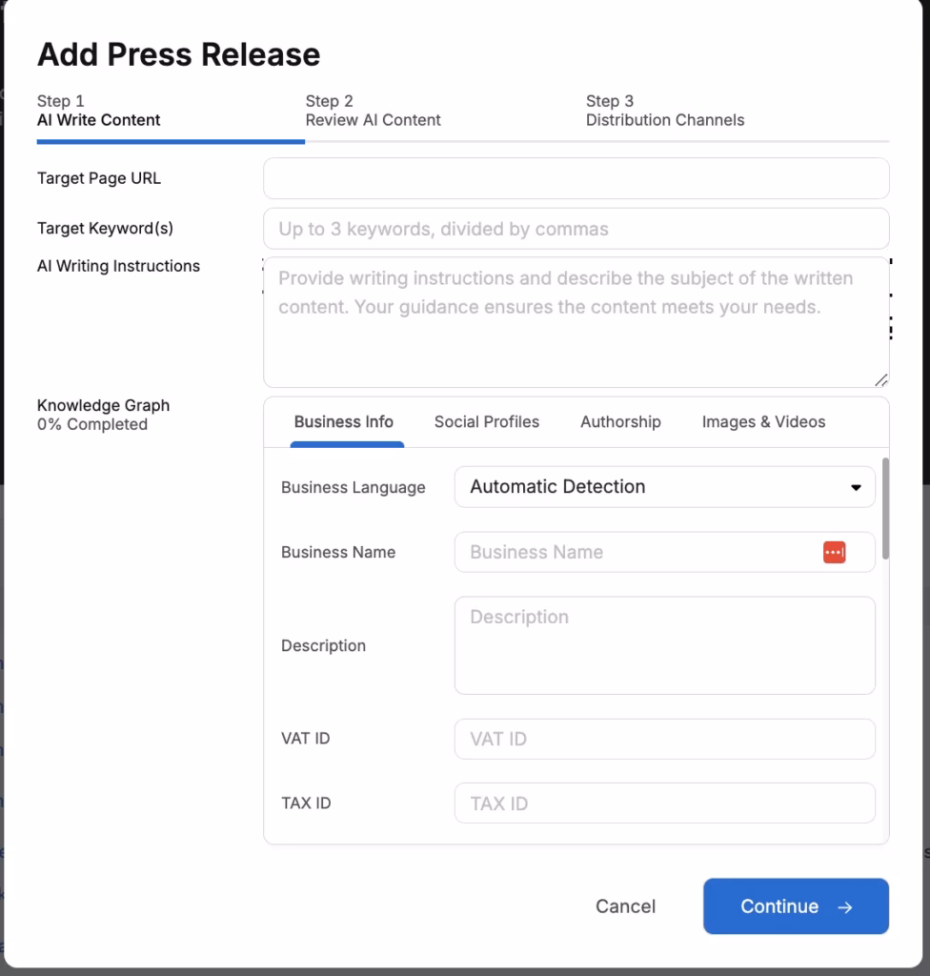Viewport: 930px width, 976px height.
Task: Click inside the Target Page URL field
Action: [576, 178]
